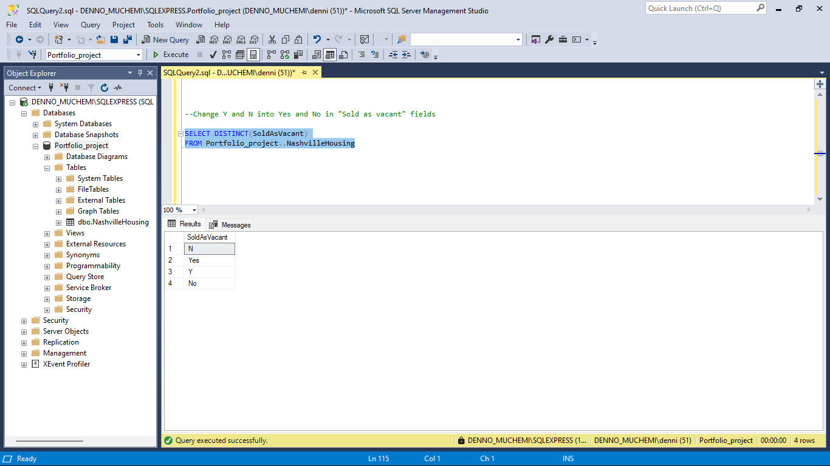
Task: Open the Connect dropdown in Object Explorer
Action: (25, 87)
